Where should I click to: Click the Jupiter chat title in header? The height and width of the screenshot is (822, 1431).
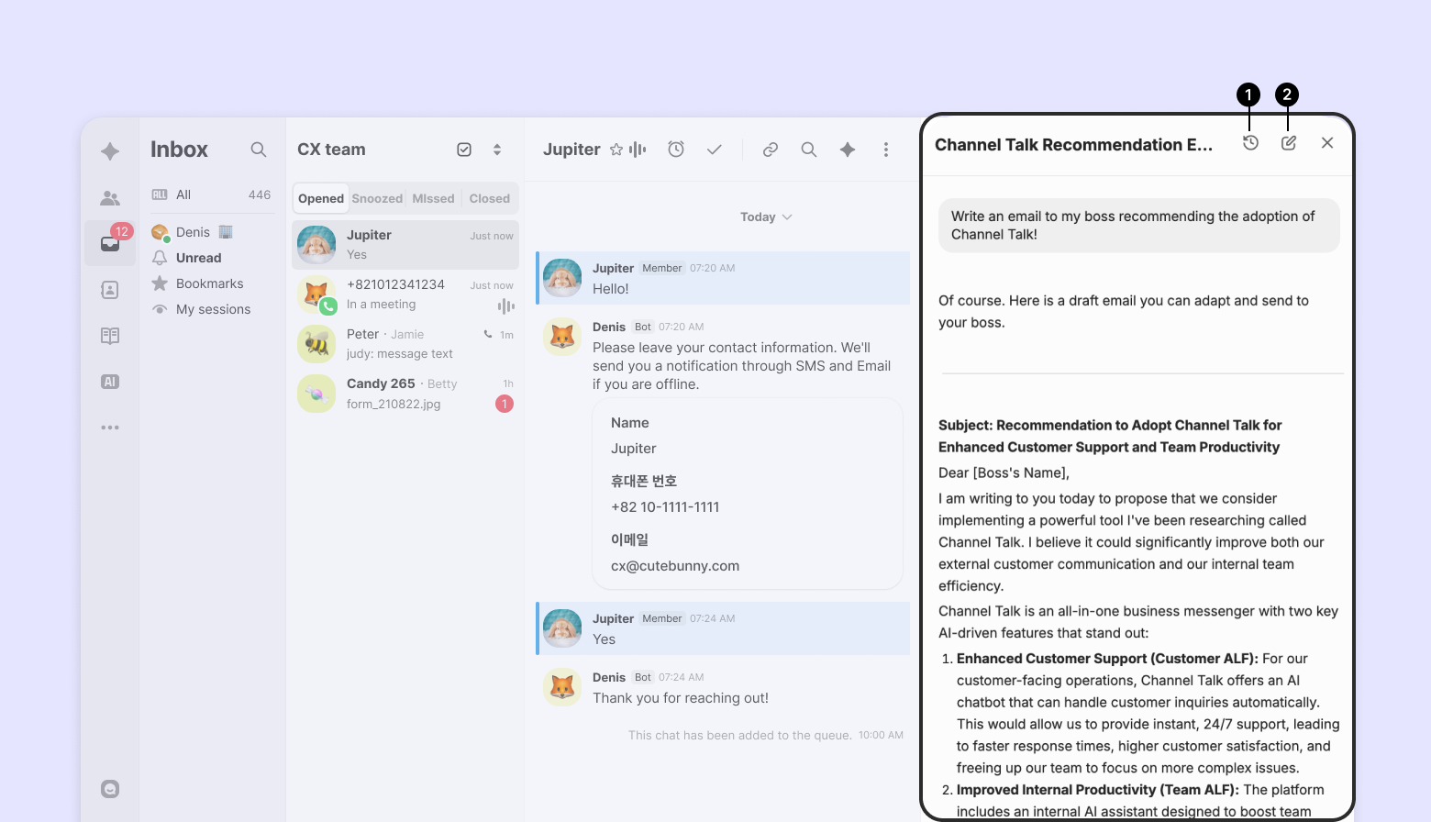571,150
